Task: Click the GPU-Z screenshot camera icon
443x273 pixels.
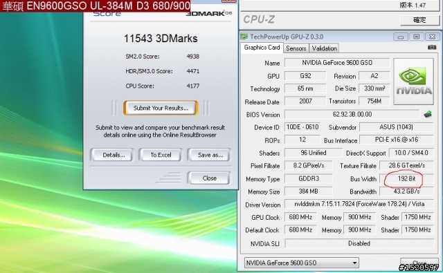Action: pos(432,48)
